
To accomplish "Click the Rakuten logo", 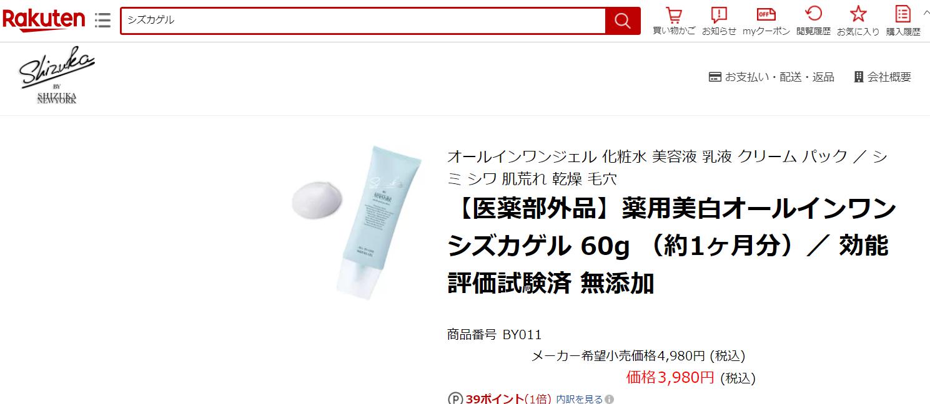I will [44, 21].
